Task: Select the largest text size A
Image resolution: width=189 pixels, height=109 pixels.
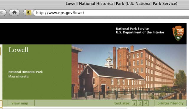Action: coord(146,103)
